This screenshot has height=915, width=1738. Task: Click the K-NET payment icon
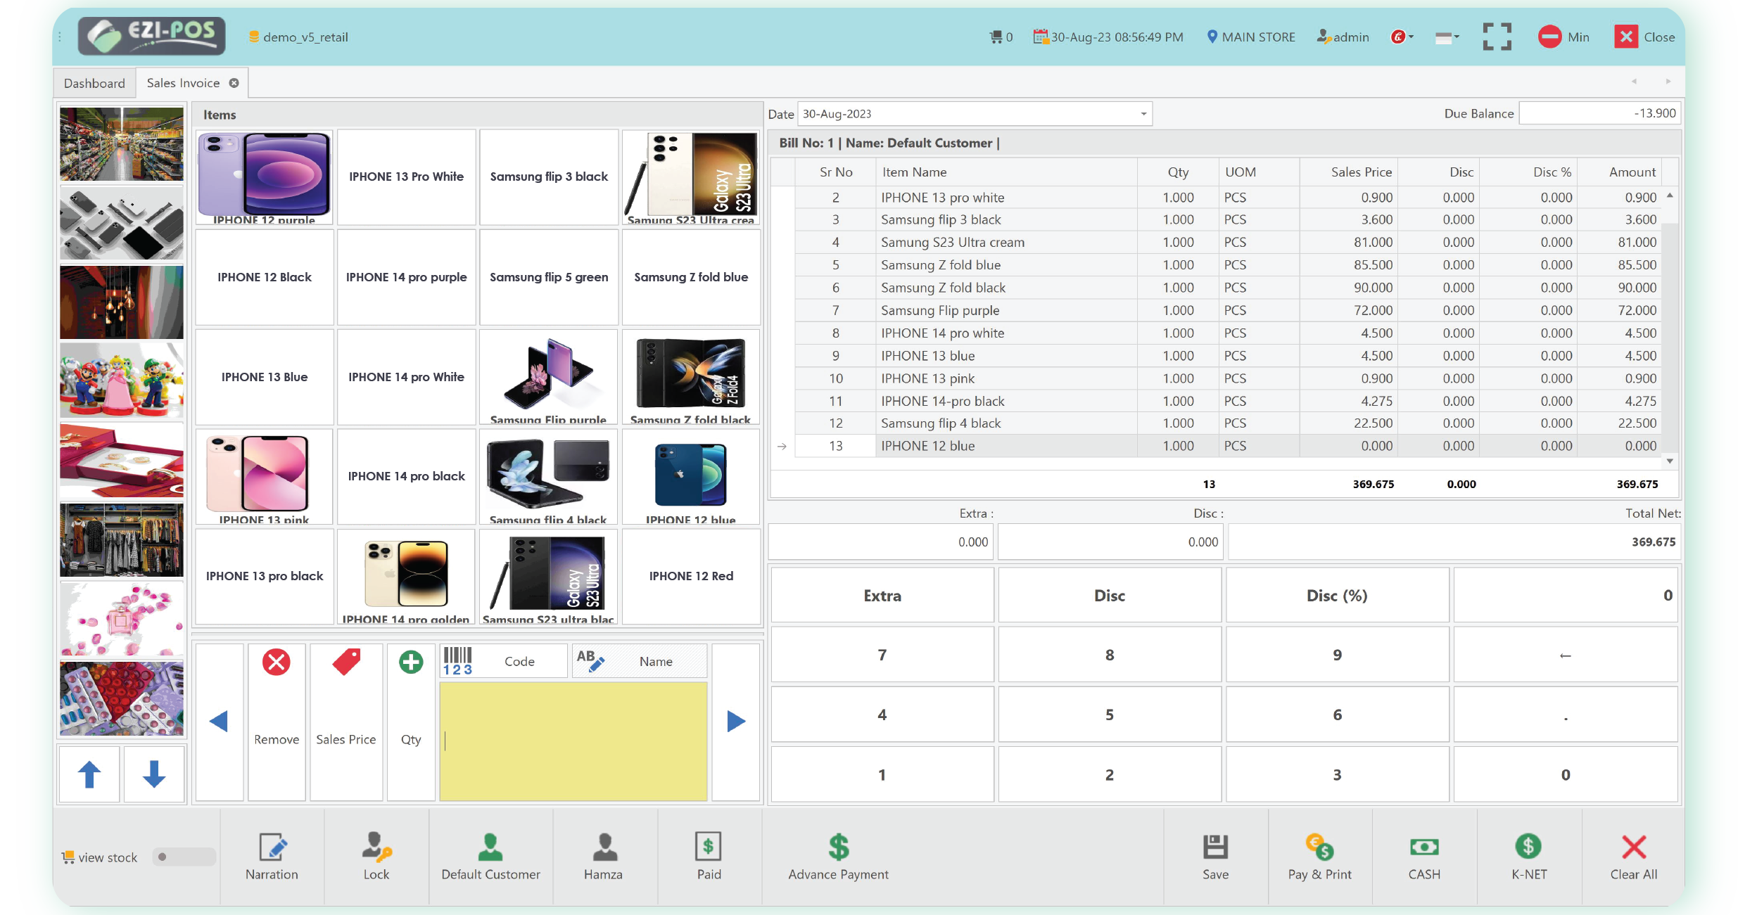click(x=1528, y=847)
